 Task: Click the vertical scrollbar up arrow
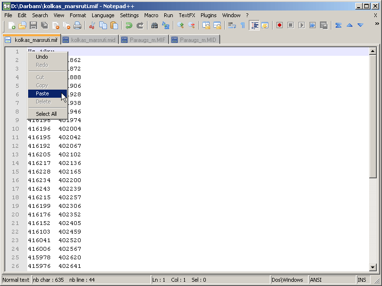(x=373, y=51)
